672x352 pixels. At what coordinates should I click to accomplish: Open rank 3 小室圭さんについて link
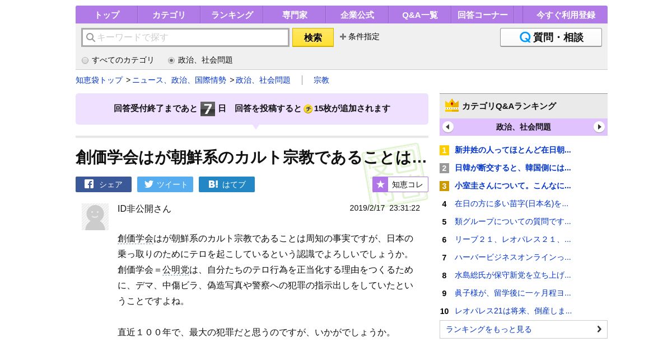pos(513,185)
